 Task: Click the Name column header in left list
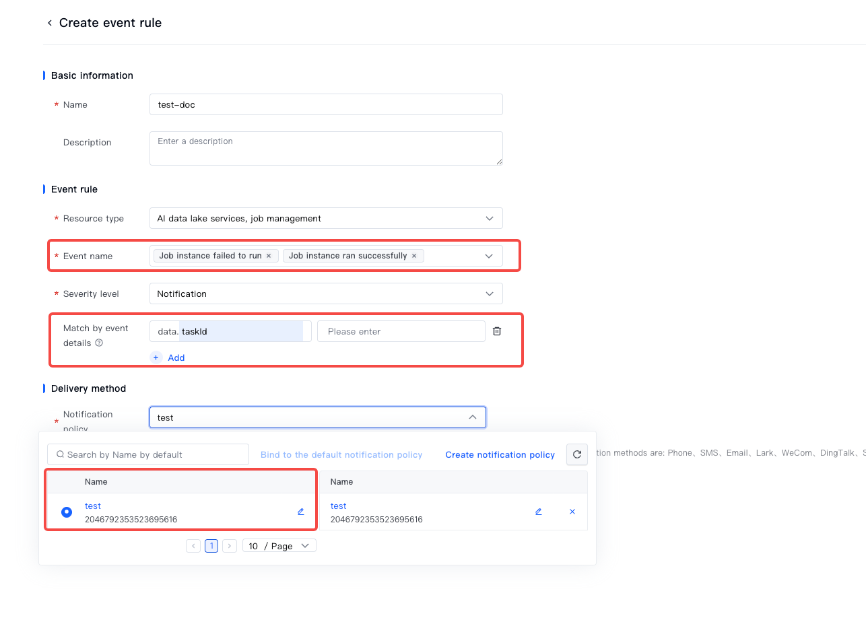pyautogui.click(x=96, y=482)
